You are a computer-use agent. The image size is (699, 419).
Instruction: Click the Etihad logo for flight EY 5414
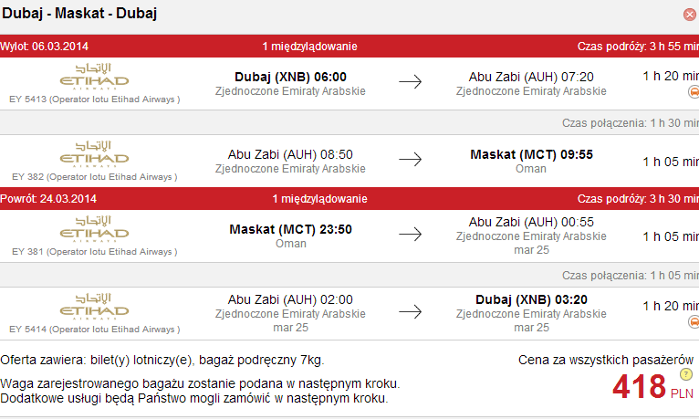point(95,307)
